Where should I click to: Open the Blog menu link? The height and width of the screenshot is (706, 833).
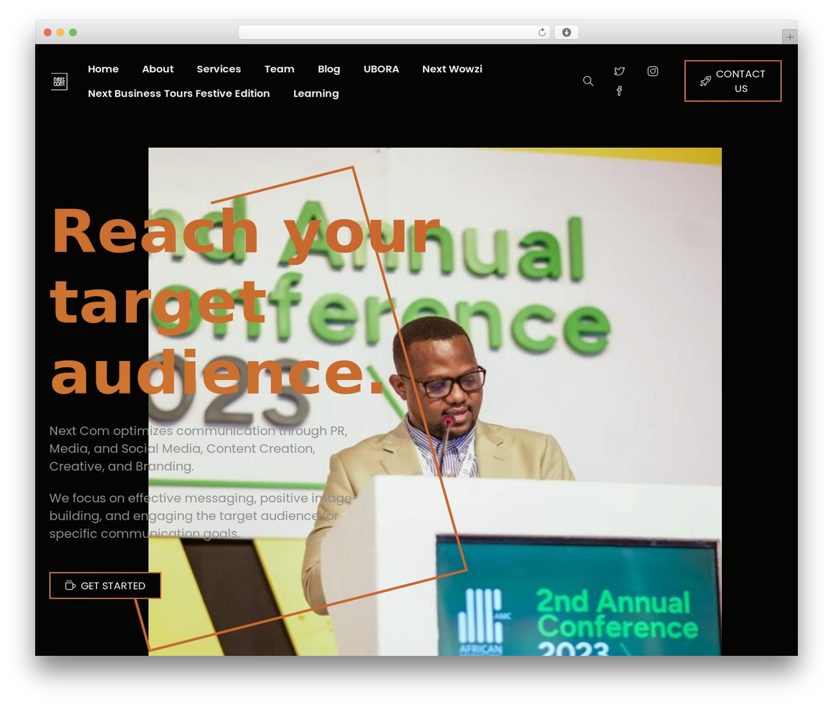coord(329,69)
